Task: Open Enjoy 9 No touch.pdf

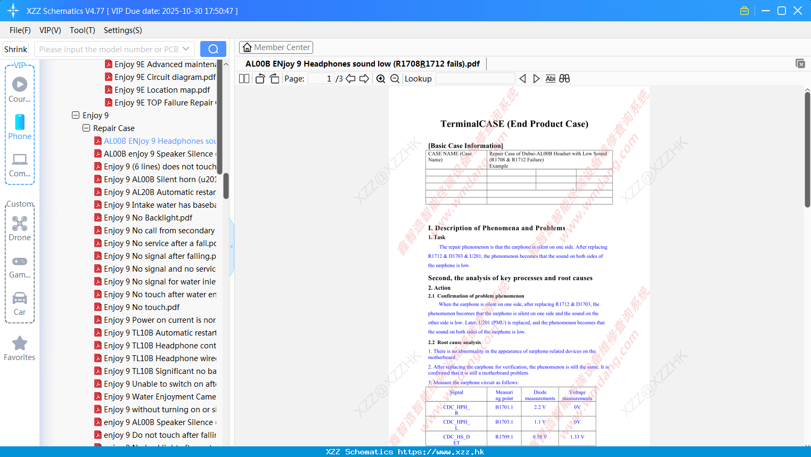Action: [137, 307]
